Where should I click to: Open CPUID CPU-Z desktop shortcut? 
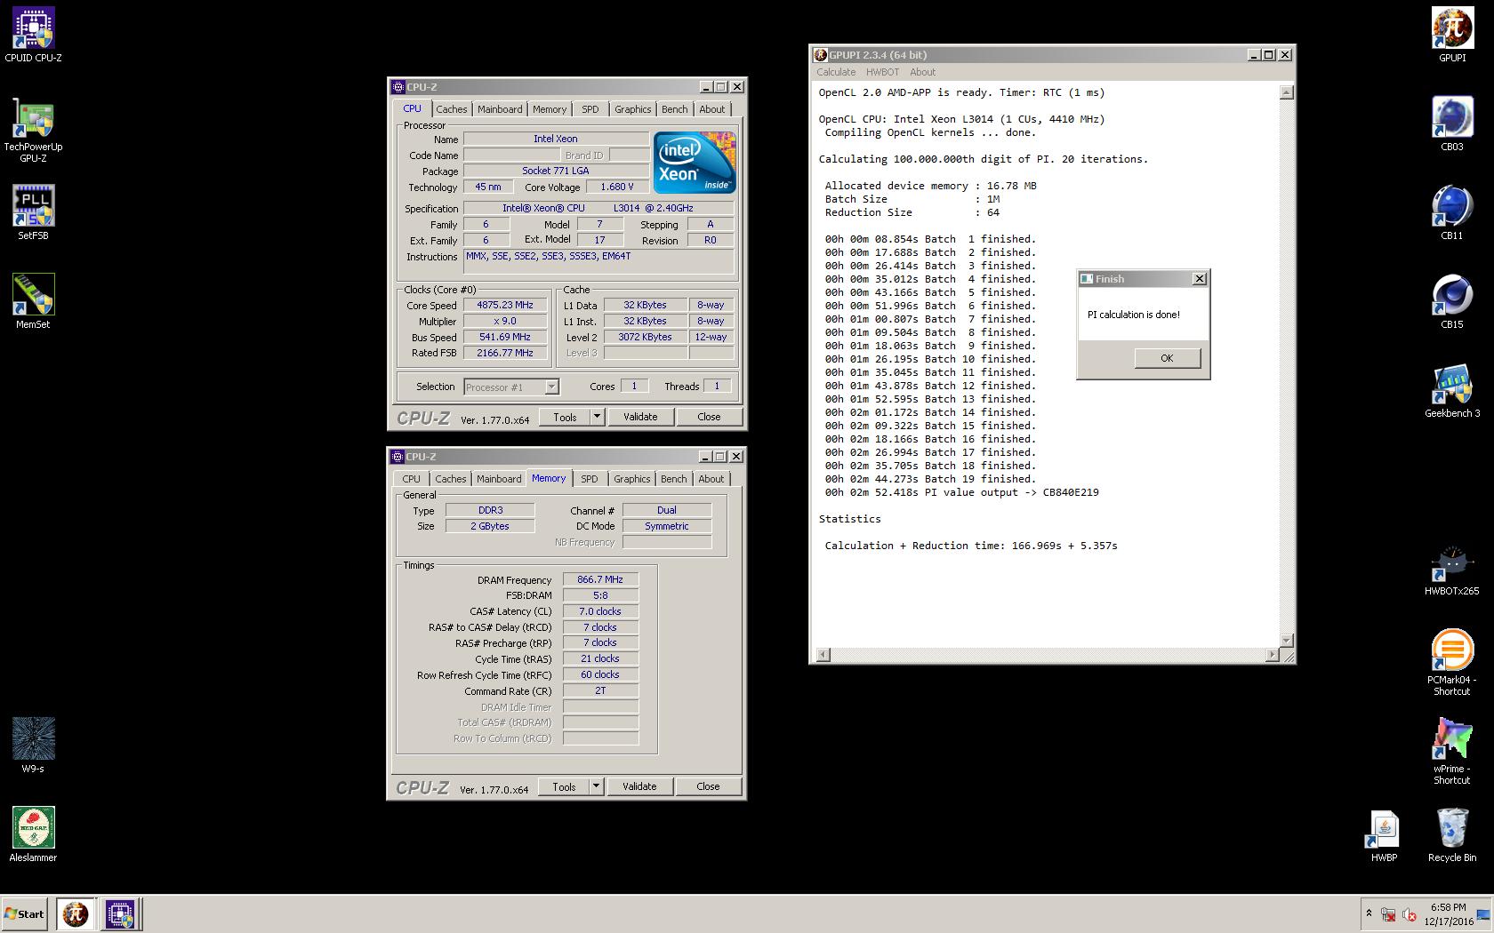[33, 36]
